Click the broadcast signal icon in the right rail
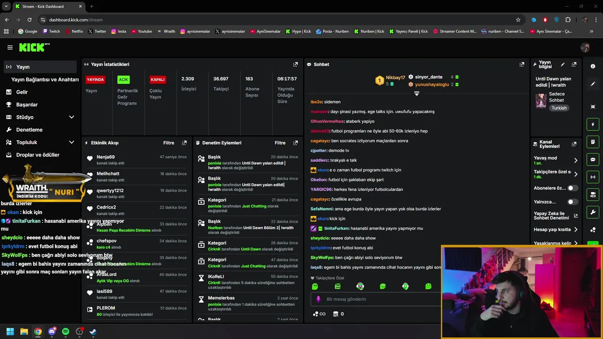 (x=593, y=177)
